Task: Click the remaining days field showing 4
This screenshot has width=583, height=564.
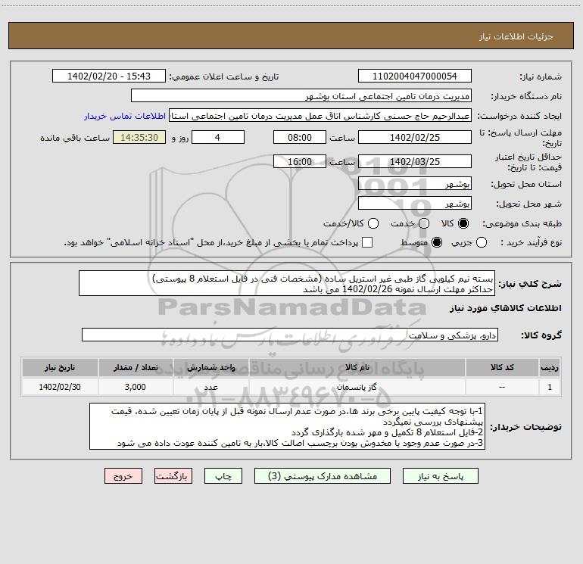Action: [x=217, y=137]
